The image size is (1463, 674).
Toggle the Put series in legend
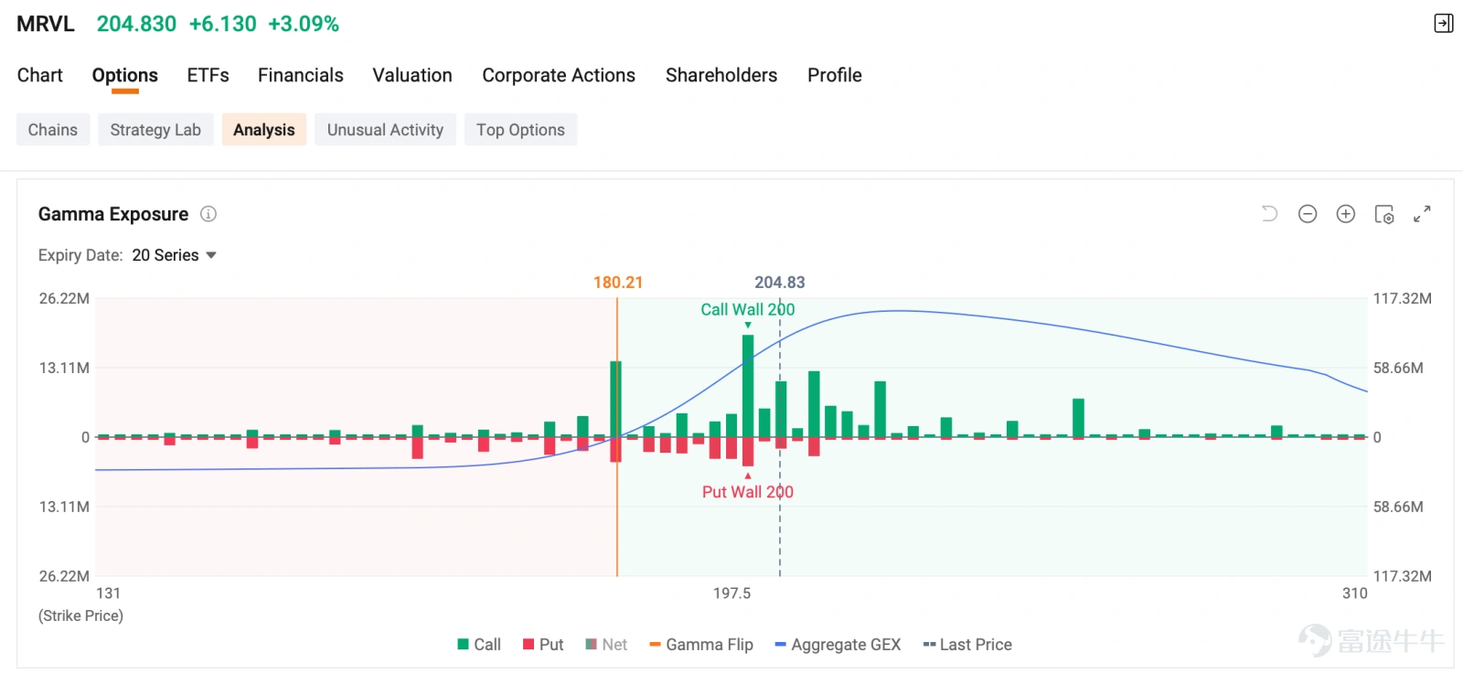click(x=543, y=645)
